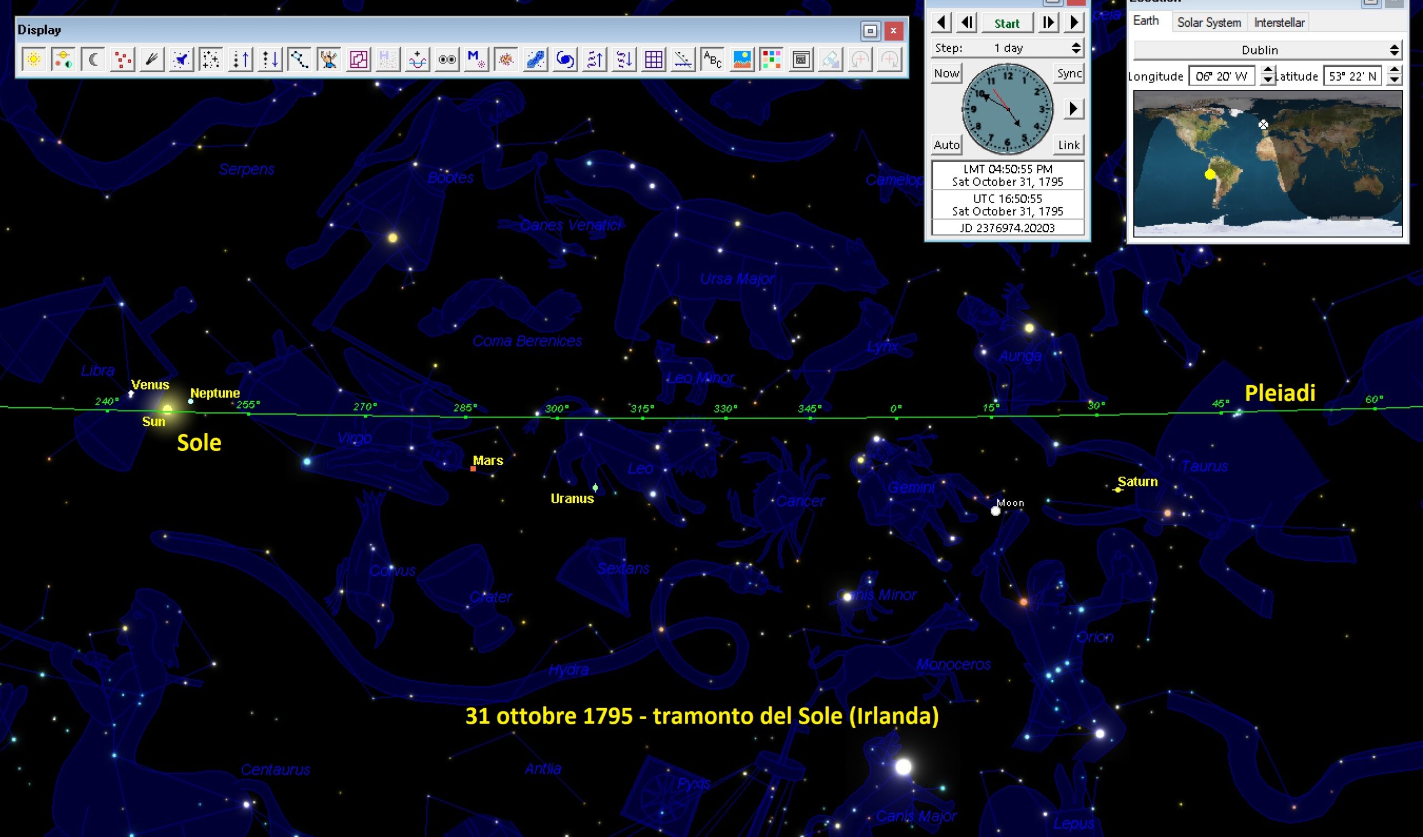The image size is (1423, 837).
Task: Toggle planets and moons display icon
Action: tap(63, 59)
